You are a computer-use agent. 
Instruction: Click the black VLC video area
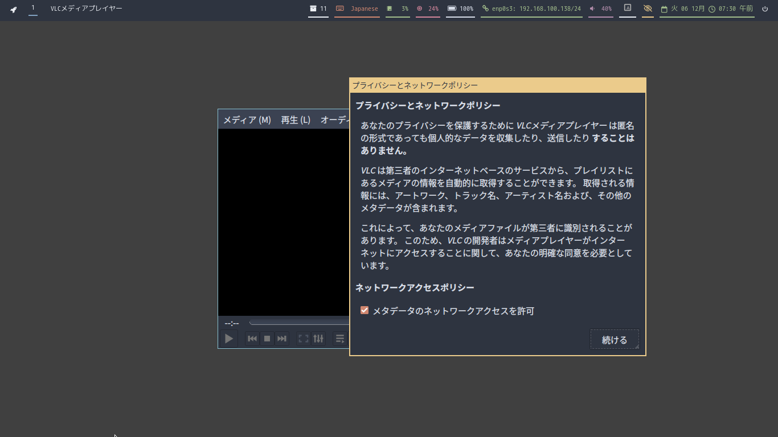click(284, 222)
